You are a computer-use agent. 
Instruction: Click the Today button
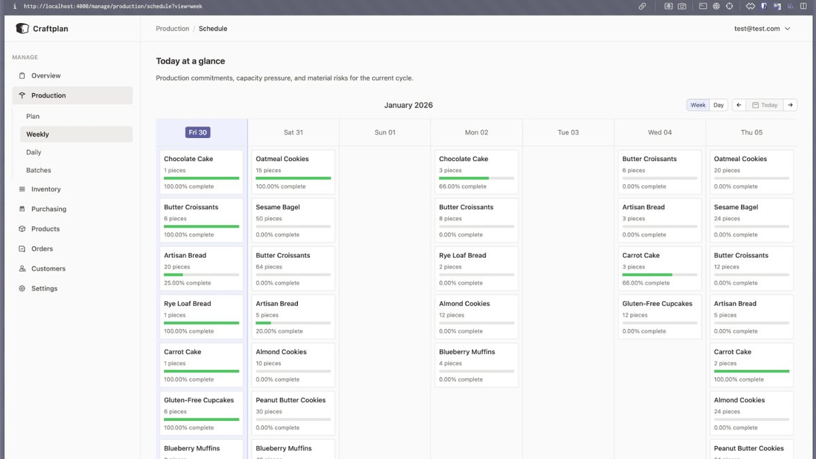766,105
